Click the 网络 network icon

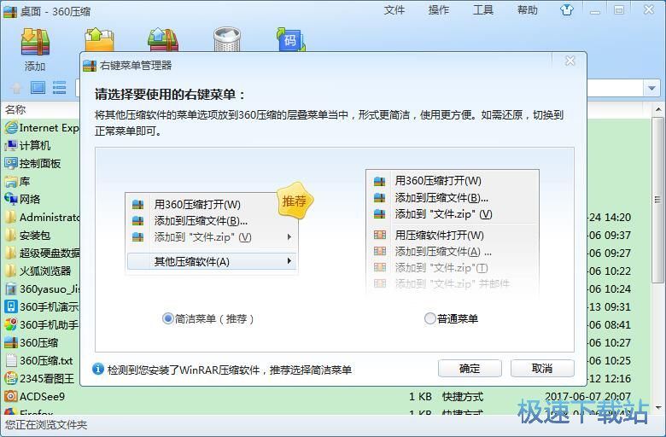point(11,199)
